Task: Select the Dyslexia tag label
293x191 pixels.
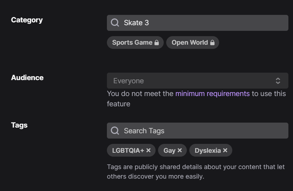Action: pos(208,151)
